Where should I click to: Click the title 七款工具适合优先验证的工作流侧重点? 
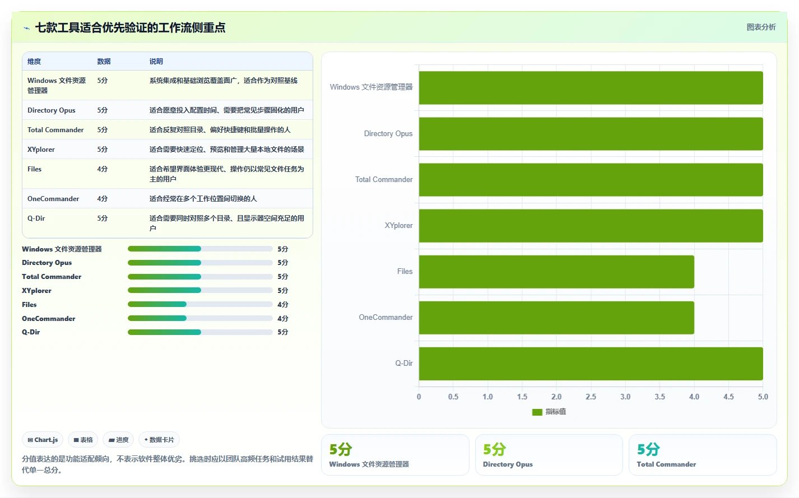(130, 27)
